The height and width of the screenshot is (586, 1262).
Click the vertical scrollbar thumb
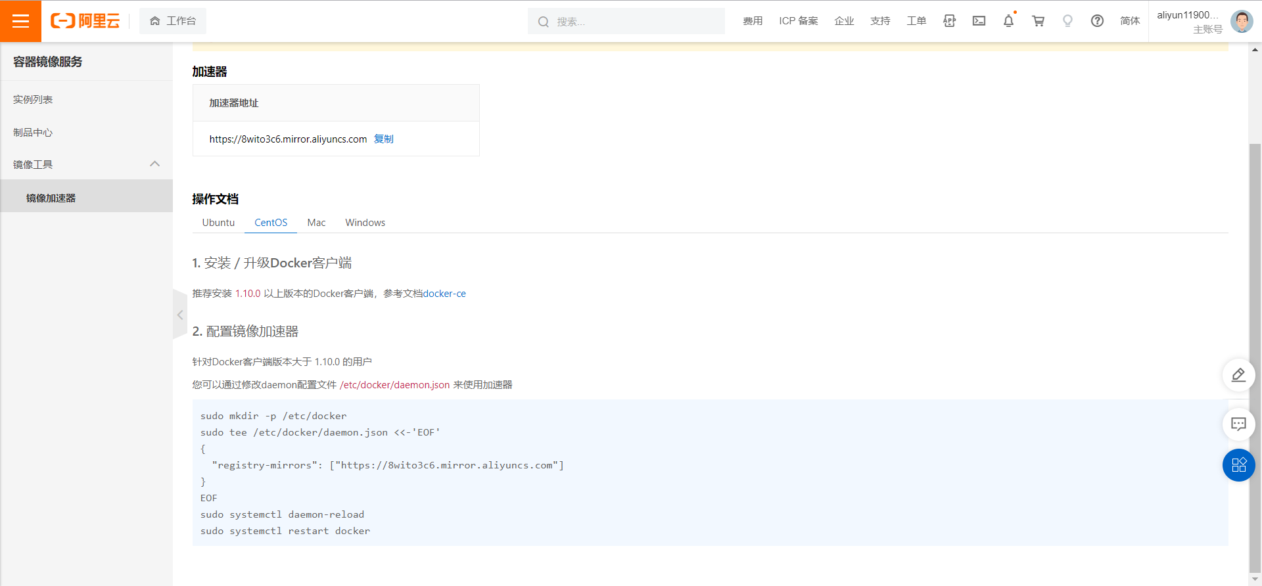point(1255,358)
